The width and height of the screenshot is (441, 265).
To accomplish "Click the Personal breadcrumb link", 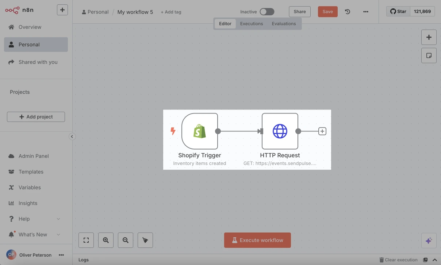I will tap(95, 12).
